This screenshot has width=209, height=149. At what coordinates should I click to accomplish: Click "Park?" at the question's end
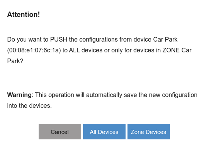tap(15, 61)
